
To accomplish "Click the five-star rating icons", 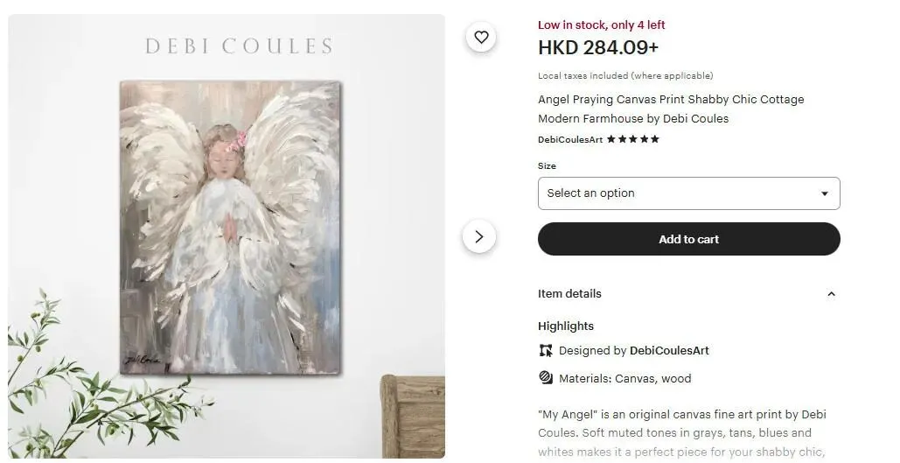I will click(x=633, y=139).
